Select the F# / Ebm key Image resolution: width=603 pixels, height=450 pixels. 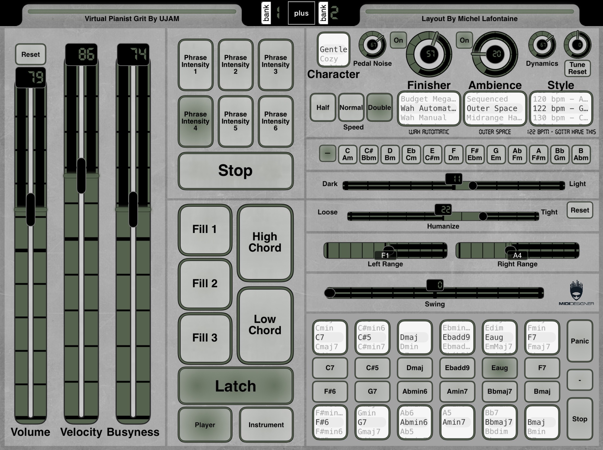click(475, 155)
